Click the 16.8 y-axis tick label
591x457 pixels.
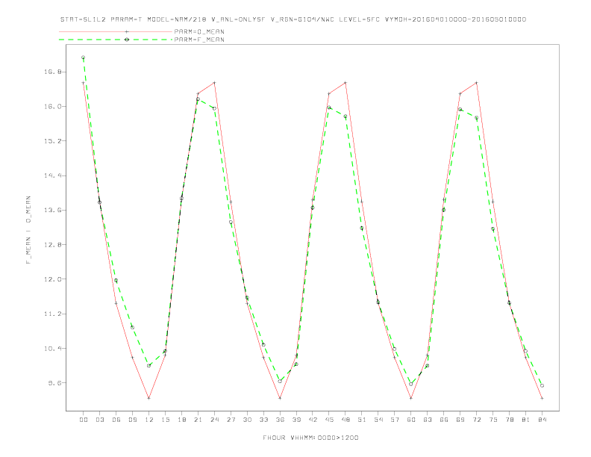click(51, 72)
